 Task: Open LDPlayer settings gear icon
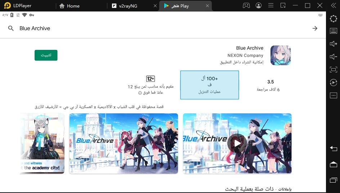[x=333, y=19]
